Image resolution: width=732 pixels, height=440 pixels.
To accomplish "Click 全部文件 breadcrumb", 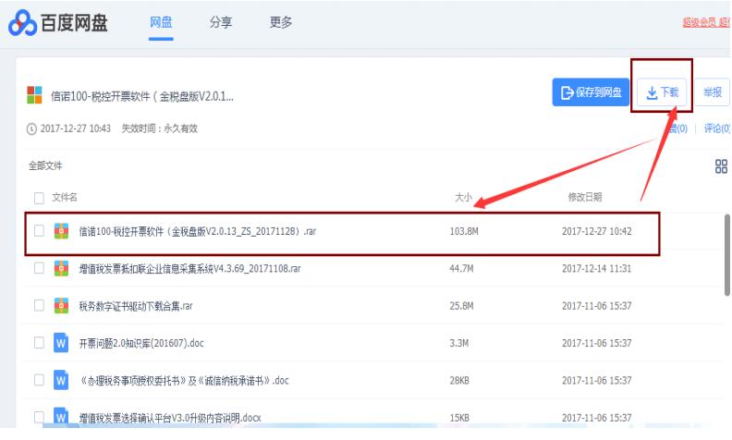I will tap(45, 165).
